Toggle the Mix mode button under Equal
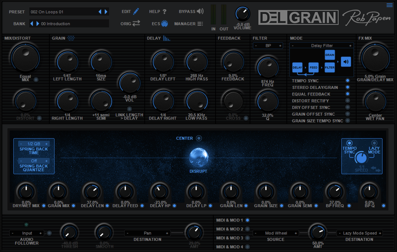Image resolution: width=397 pixels, height=252 pixels. 36,80
